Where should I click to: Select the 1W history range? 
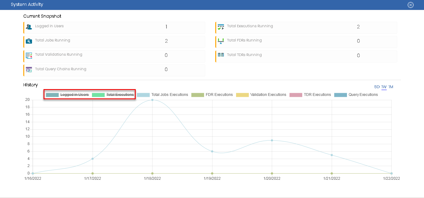384,87
